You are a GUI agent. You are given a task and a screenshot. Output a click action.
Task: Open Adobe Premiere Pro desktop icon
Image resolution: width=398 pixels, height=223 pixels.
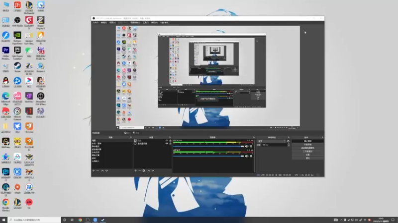tap(5, 53)
